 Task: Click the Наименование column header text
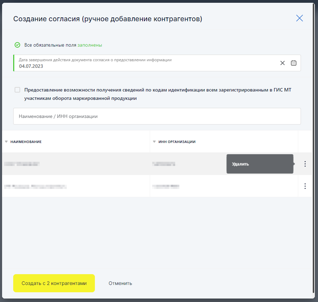[26, 142]
